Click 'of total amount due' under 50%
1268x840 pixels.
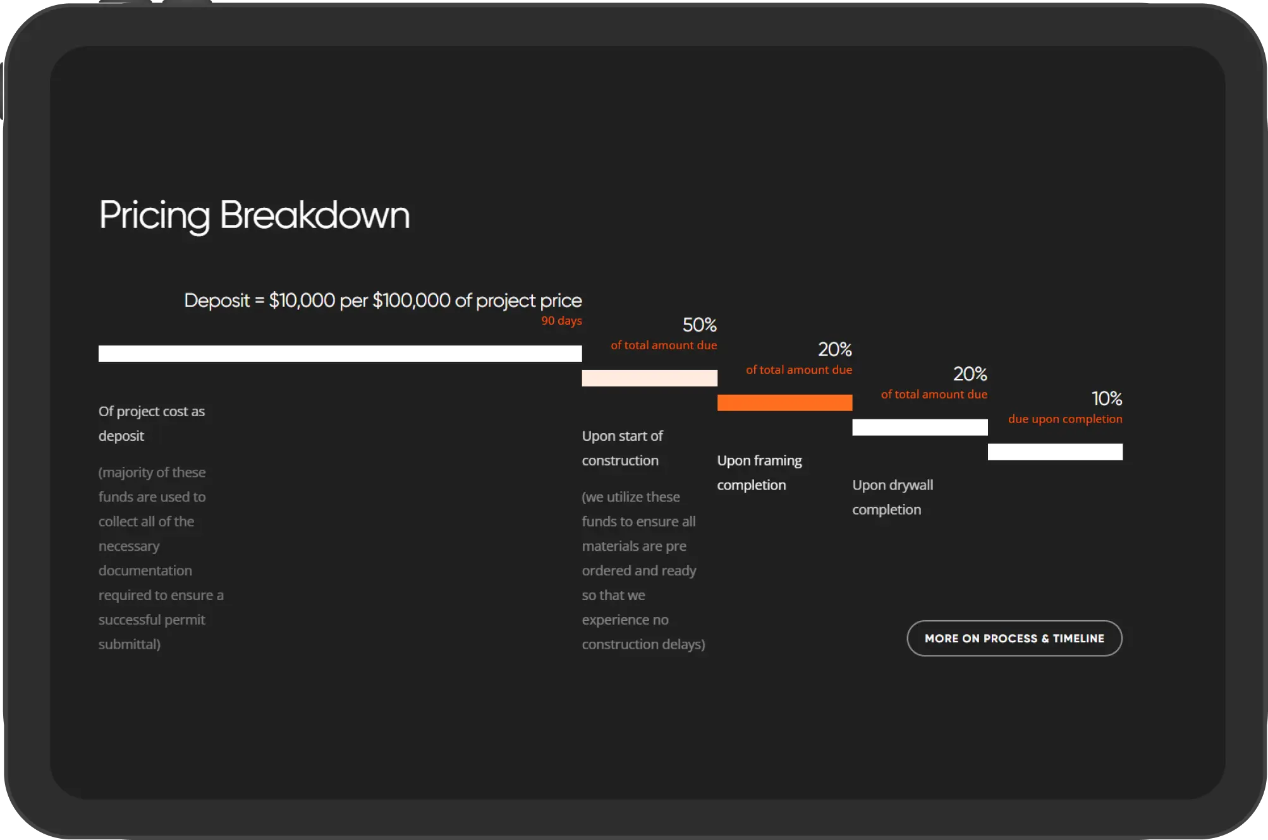pos(663,345)
